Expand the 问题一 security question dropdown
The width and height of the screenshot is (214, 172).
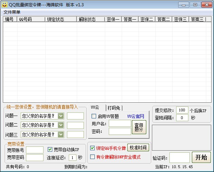click(x=61, y=116)
